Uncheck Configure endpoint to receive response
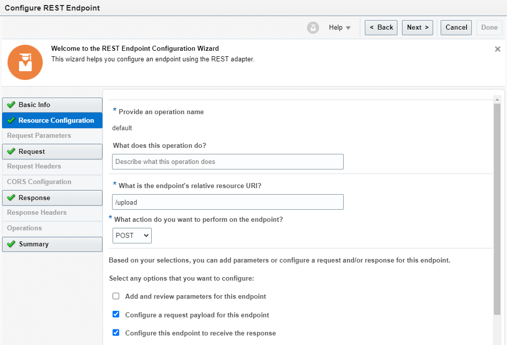Screen dimensions: 507x345 coord(116,333)
